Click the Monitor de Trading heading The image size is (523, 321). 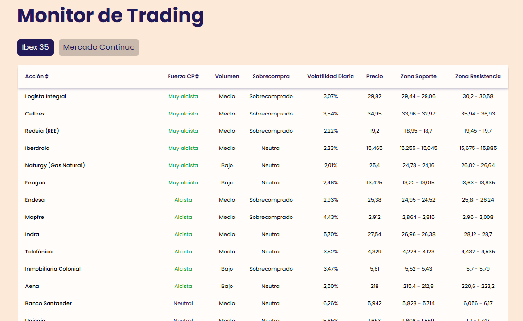click(110, 15)
